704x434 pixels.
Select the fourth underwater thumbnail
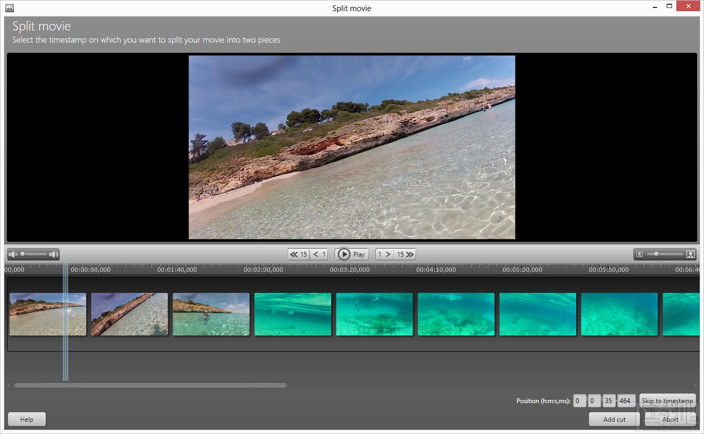pyautogui.click(x=293, y=314)
